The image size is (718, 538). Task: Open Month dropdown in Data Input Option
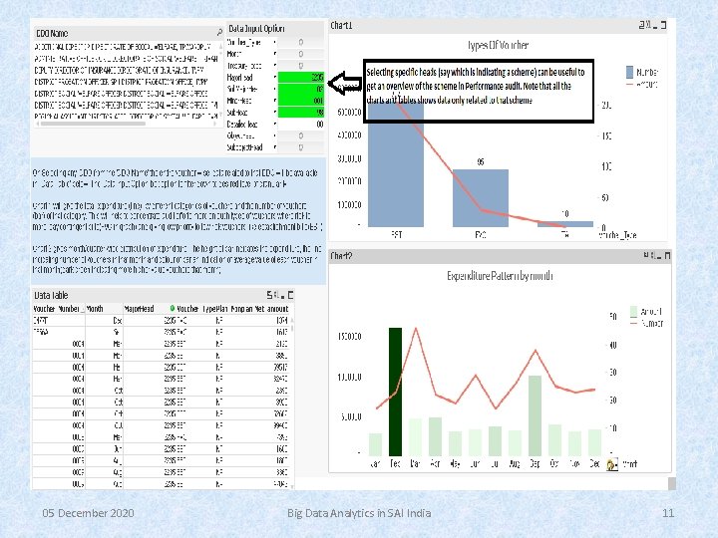[275, 54]
